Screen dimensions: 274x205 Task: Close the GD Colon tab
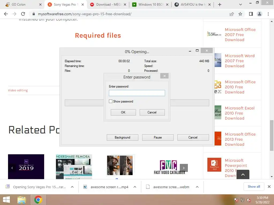pos(40,5)
